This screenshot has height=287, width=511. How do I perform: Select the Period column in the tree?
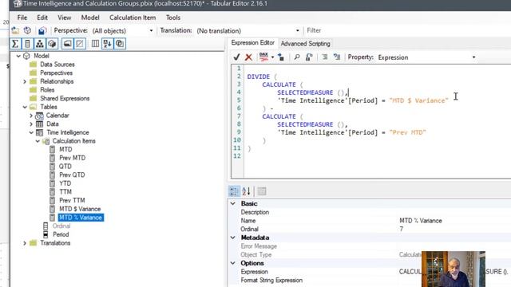tap(61, 234)
